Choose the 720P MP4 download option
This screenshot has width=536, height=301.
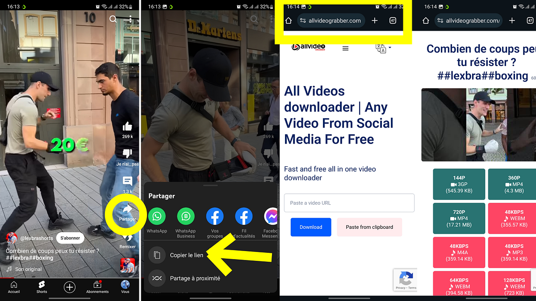tap(459, 218)
